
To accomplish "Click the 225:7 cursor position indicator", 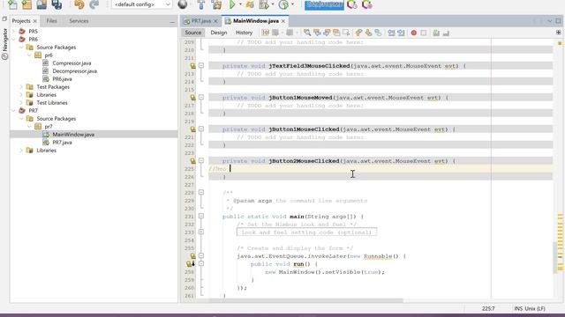I will [488, 308].
